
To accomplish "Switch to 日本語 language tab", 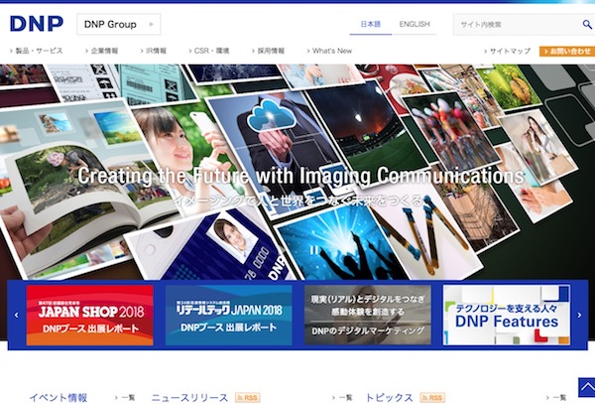I will click(x=370, y=24).
